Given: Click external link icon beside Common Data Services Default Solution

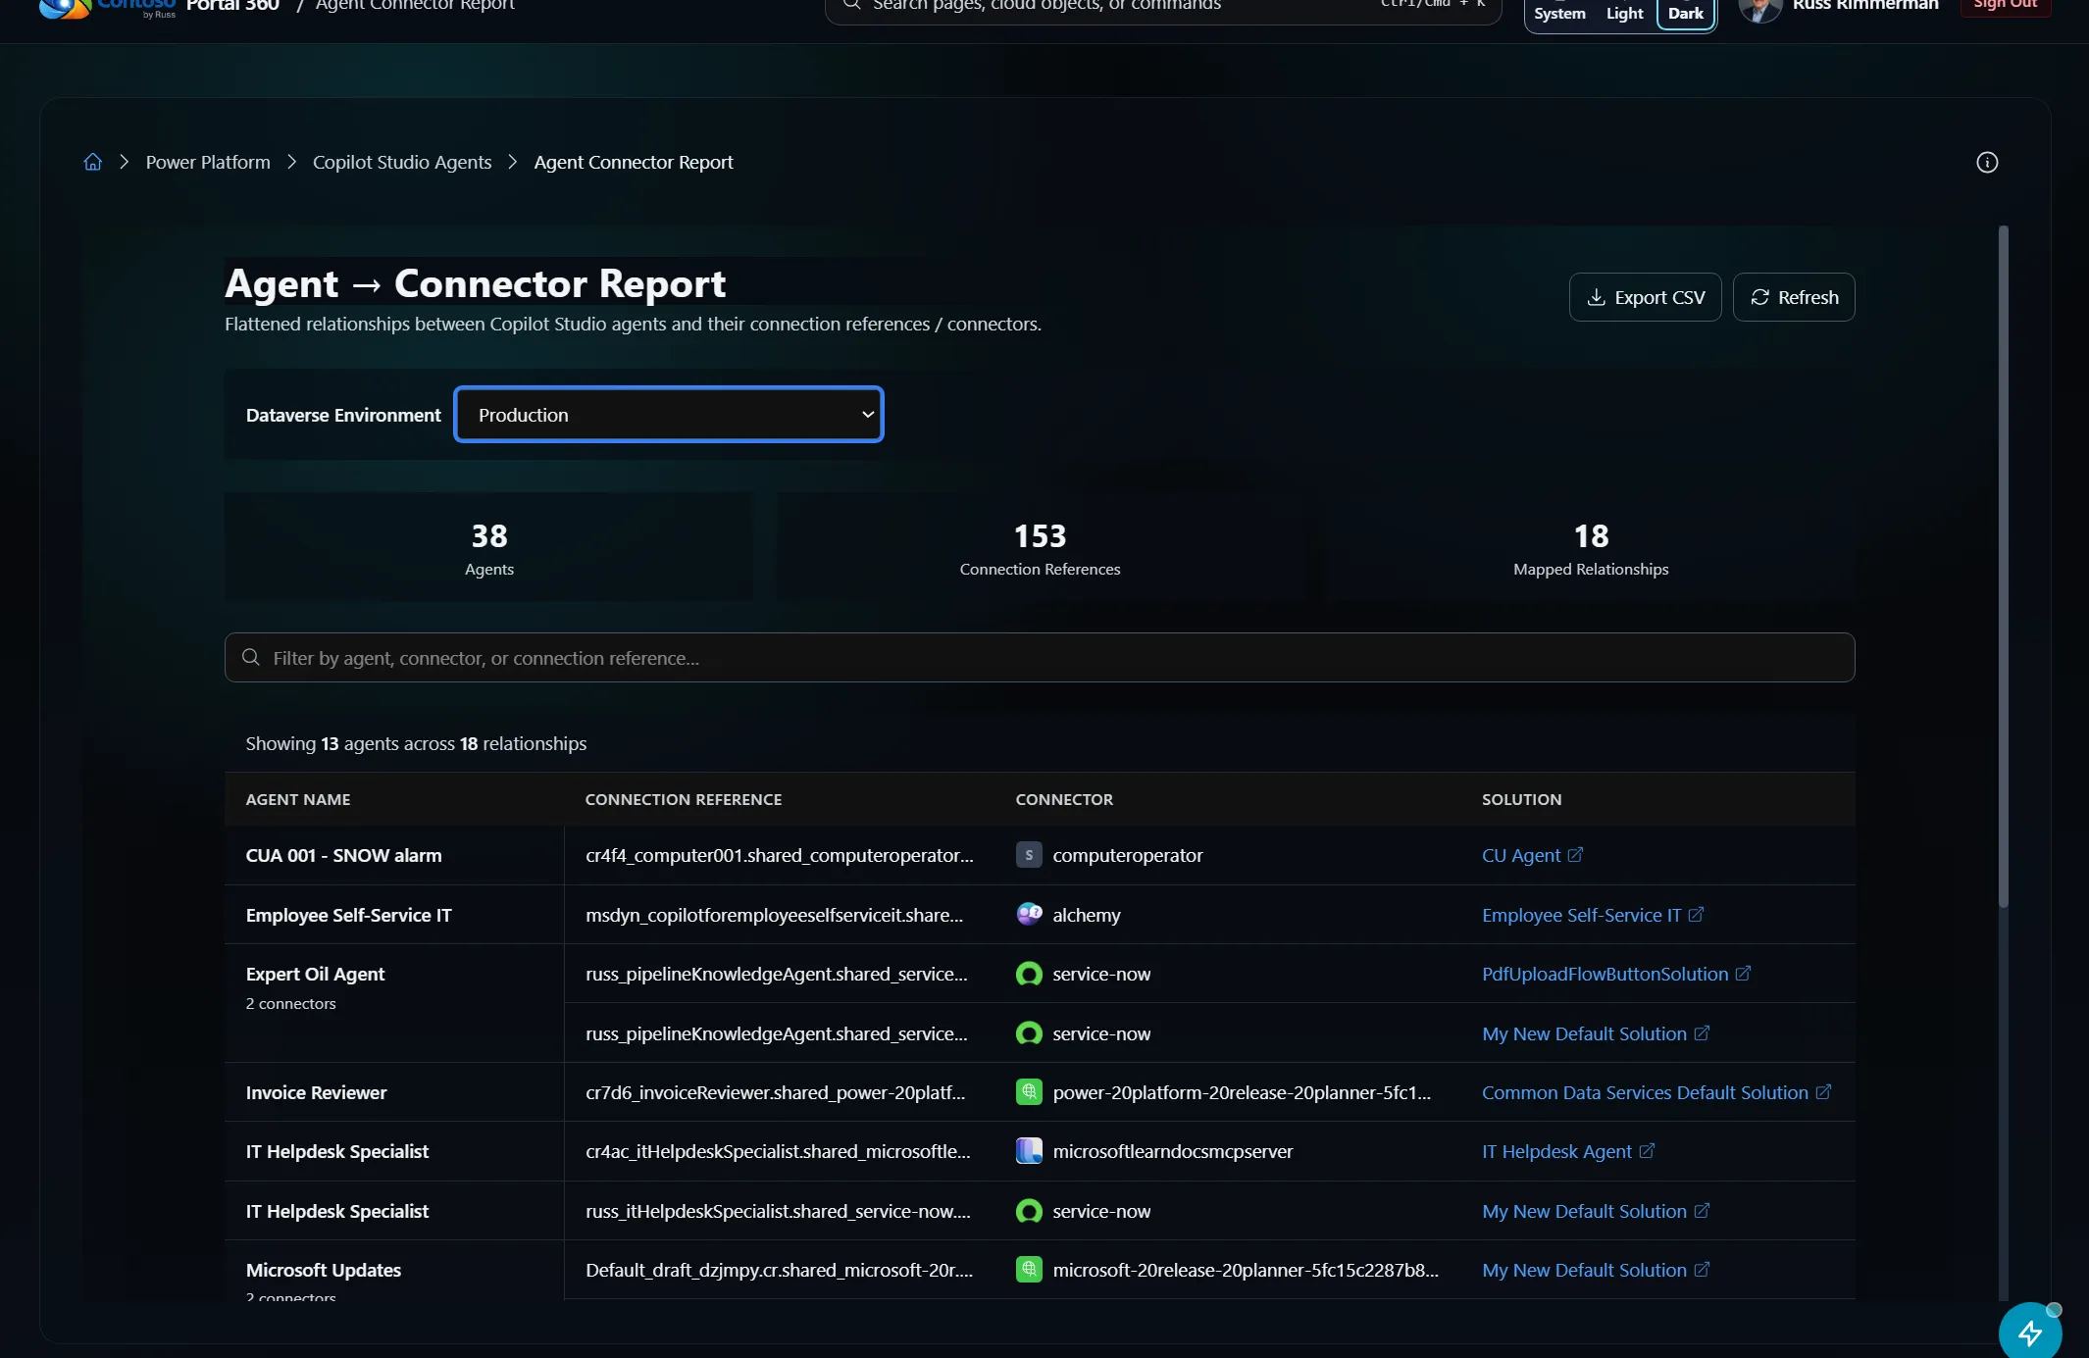Looking at the screenshot, I should (x=1823, y=1091).
